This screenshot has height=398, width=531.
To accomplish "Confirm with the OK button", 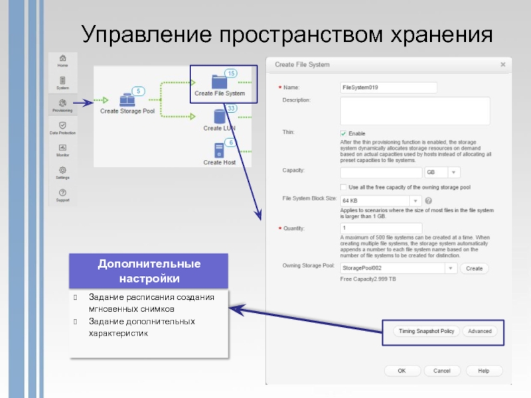I will tap(402, 371).
